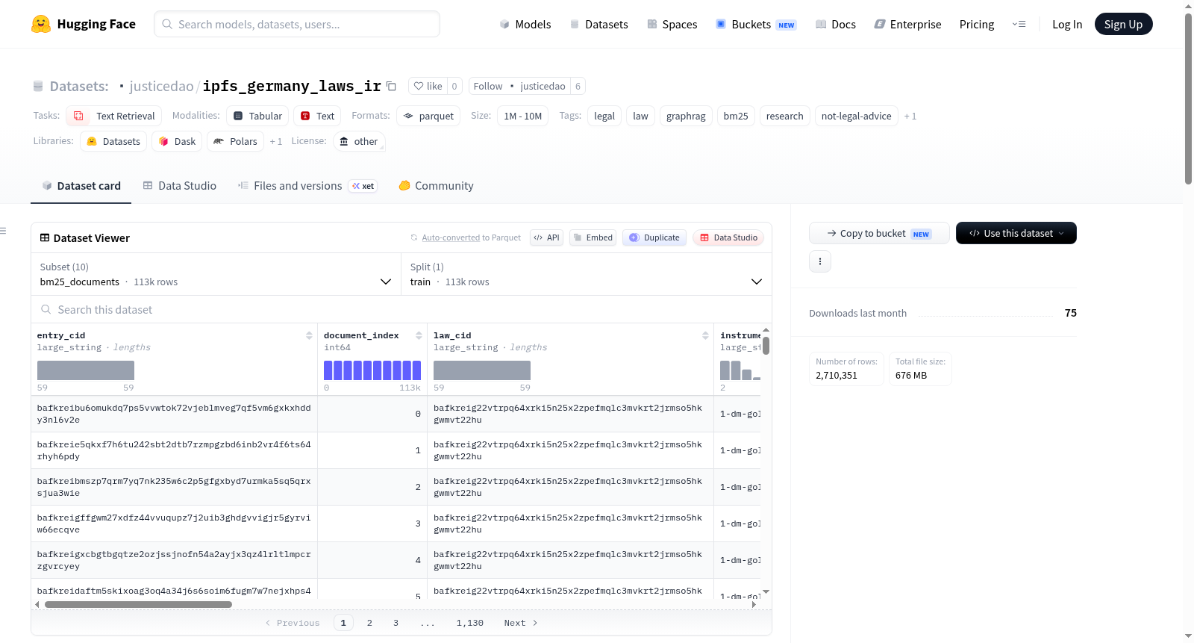Open the navigation overflow menu icon
This screenshot has height=643, width=1194.
coord(1019,24)
